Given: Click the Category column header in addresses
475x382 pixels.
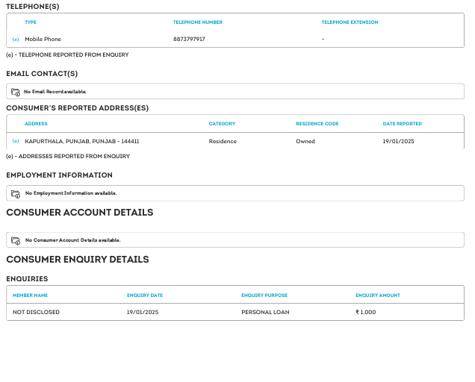Looking at the screenshot, I should [x=222, y=124].
